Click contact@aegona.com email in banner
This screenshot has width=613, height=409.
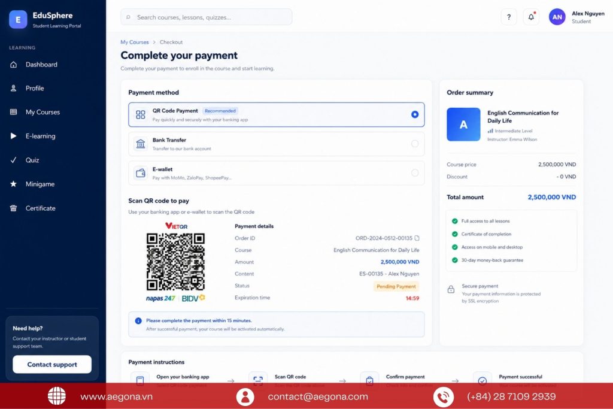318,396
